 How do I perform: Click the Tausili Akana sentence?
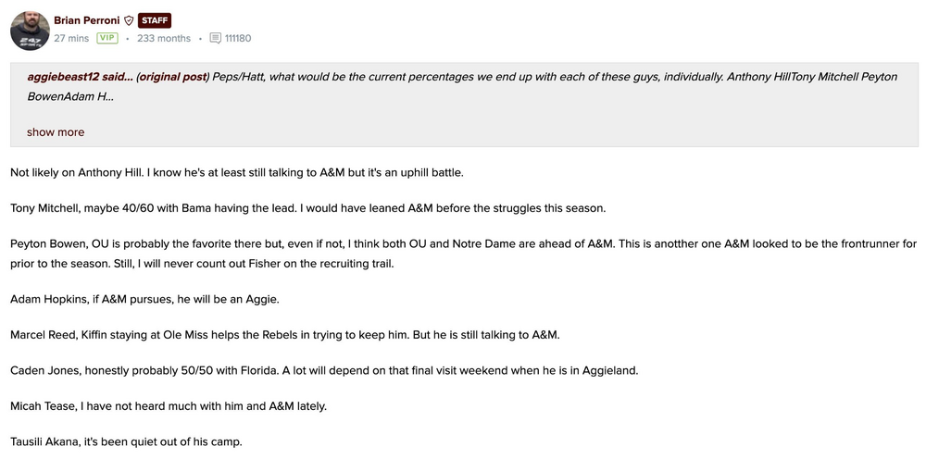(126, 441)
